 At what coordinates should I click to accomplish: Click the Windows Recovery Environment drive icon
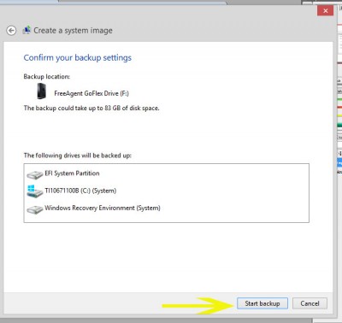(35, 209)
